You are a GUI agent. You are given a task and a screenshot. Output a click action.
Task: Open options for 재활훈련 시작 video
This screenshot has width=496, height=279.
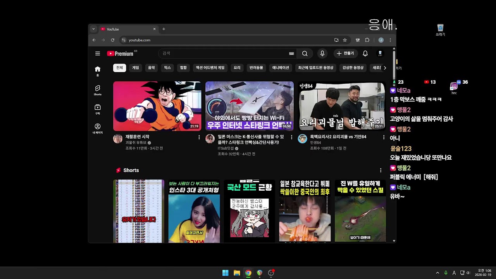[199, 137]
